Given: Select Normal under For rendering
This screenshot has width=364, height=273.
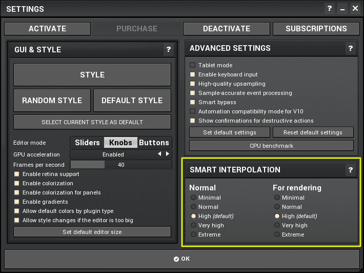Looking at the screenshot, I should (x=277, y=207).
